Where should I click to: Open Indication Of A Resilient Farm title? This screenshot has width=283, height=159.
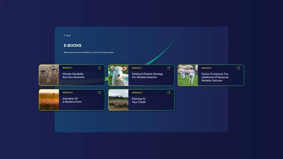72,100
